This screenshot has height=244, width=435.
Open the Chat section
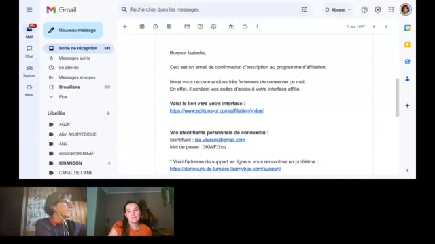29,52
